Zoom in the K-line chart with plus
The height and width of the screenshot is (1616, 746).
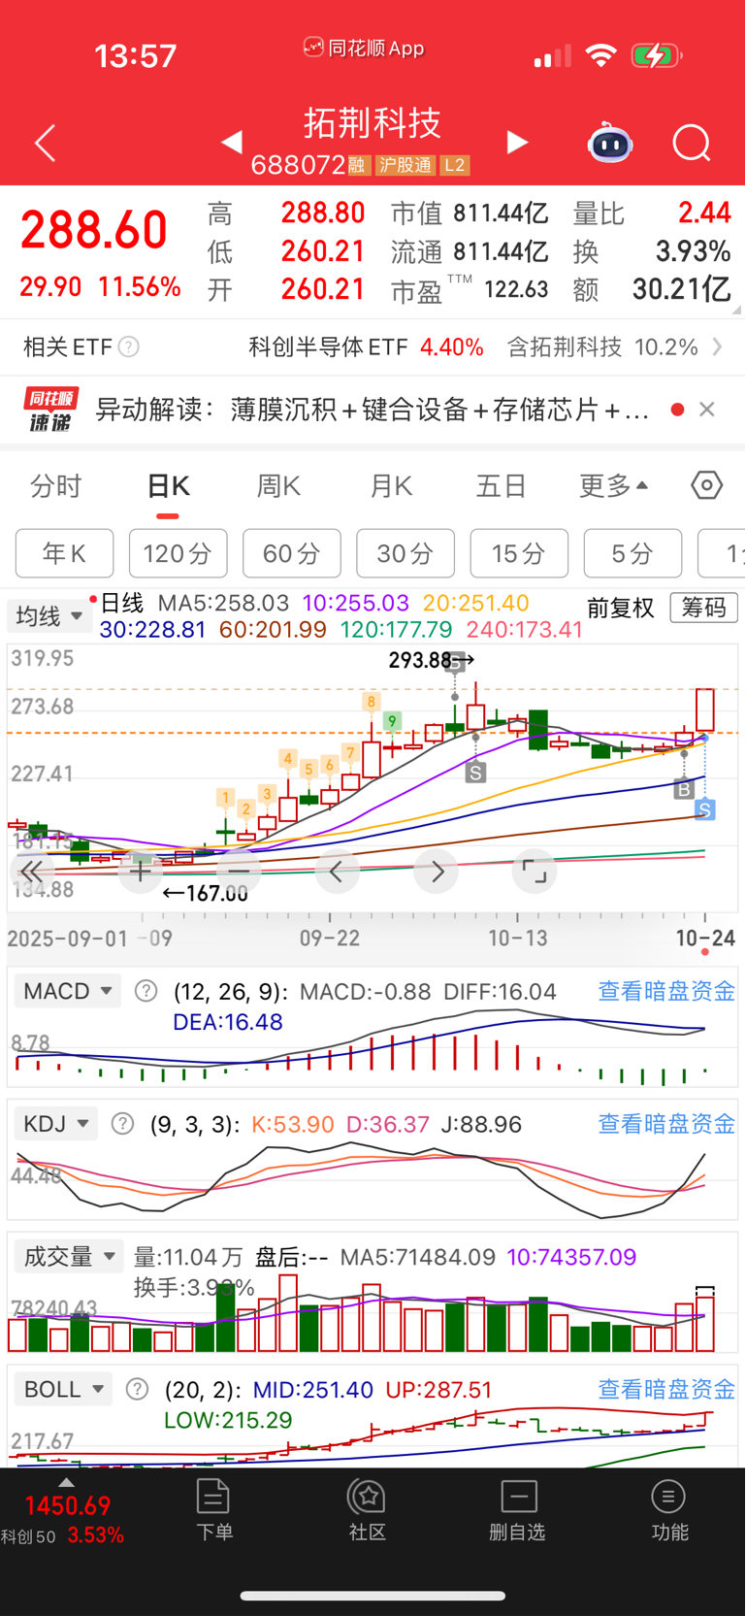(141, 871)
